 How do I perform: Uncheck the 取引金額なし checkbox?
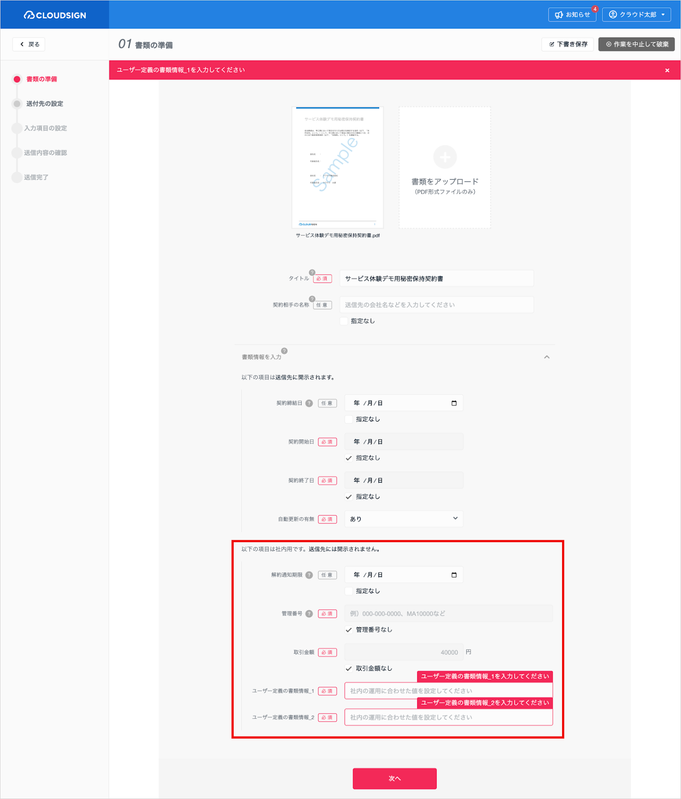(349, 669)
